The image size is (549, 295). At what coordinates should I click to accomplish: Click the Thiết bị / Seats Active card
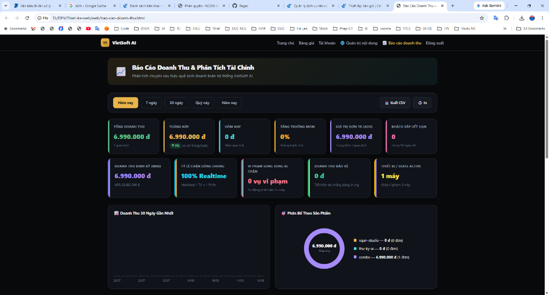pyautogui.click(x=405, y=178)
